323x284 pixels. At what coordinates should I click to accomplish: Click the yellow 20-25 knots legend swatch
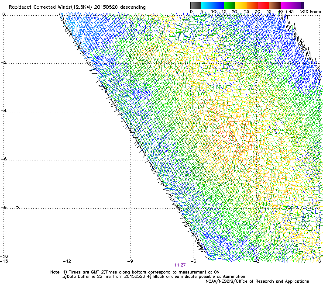(x=241, y=5)
